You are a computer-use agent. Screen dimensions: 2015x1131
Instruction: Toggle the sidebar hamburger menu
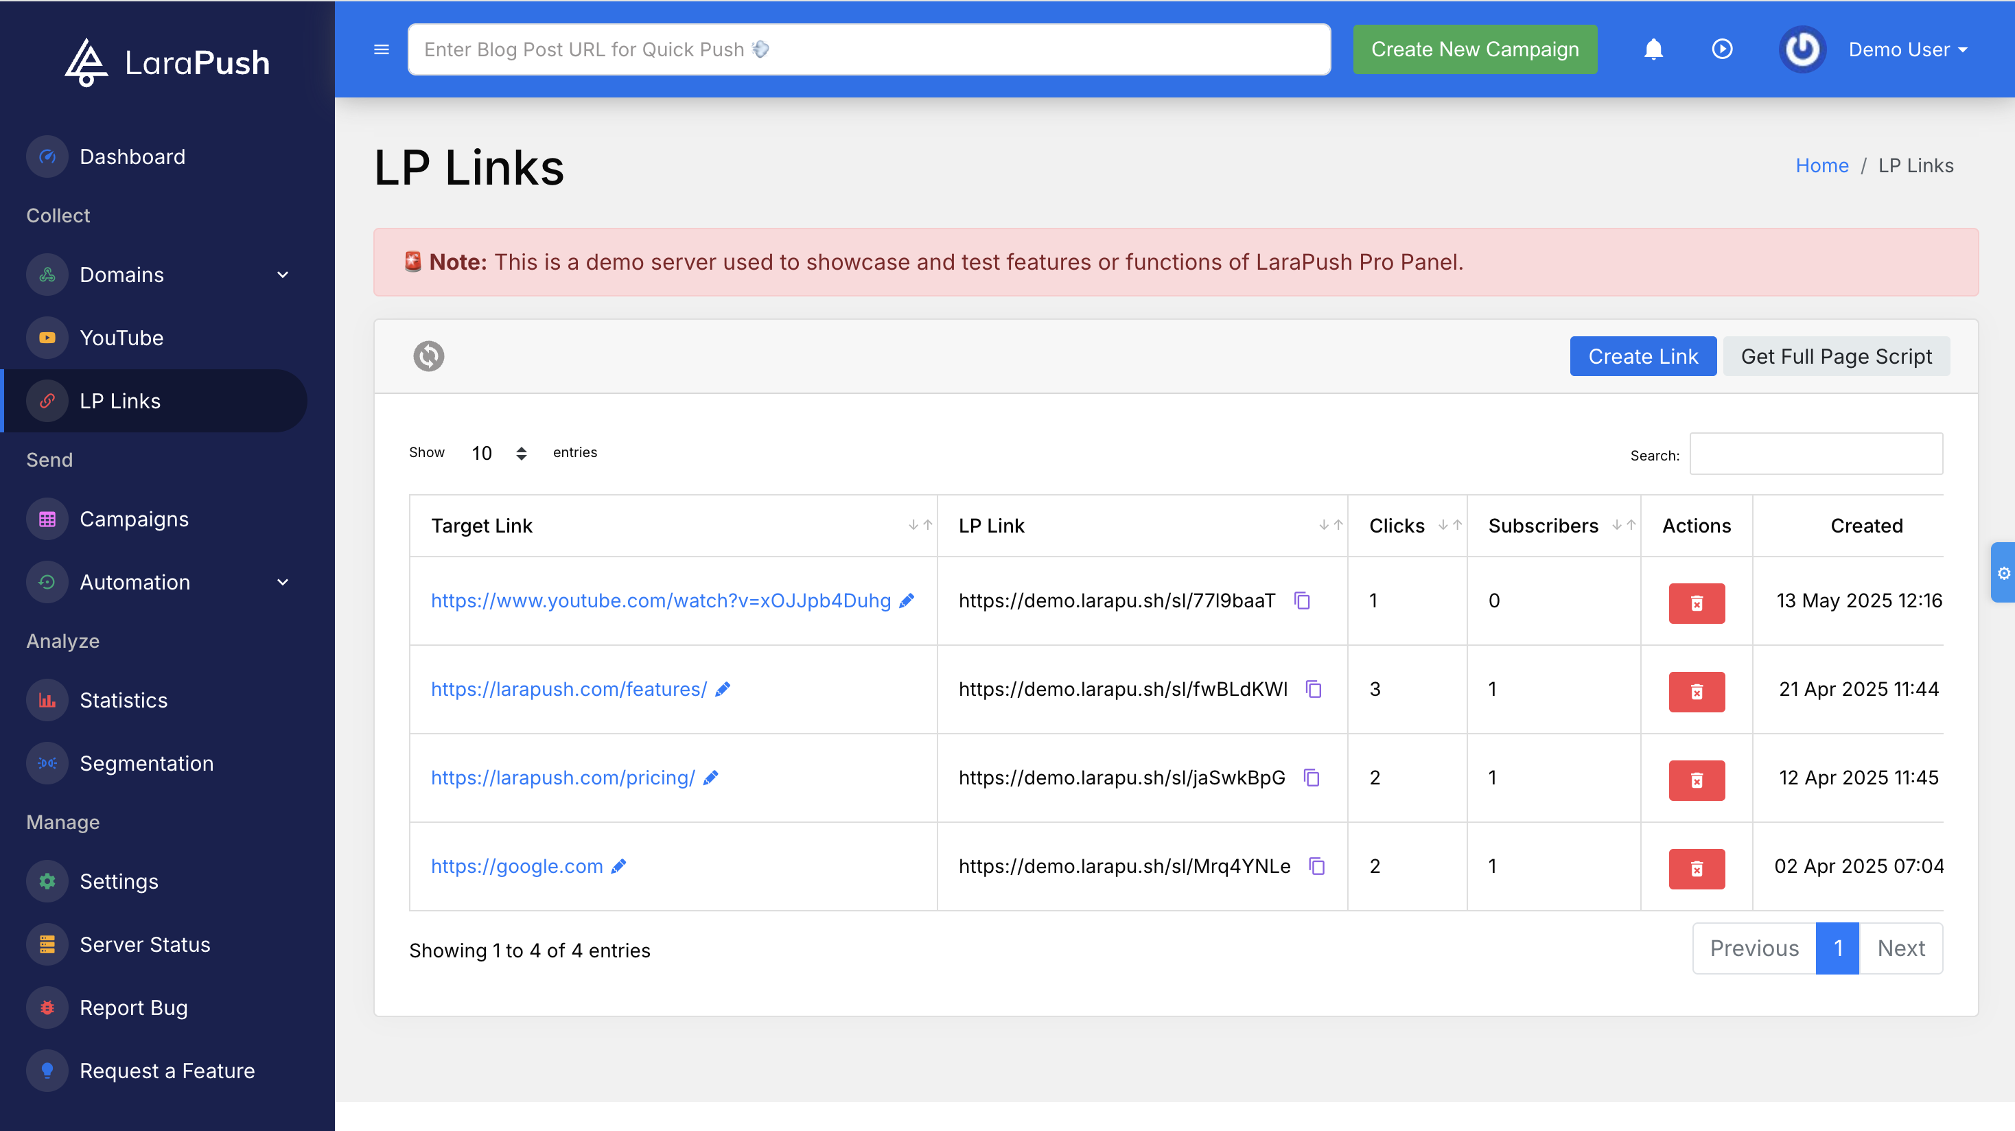382,50
